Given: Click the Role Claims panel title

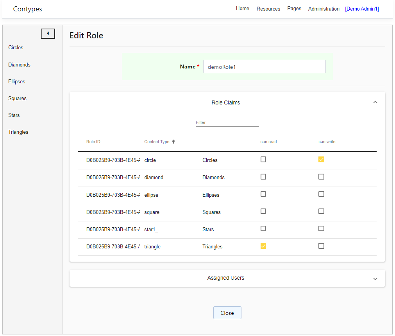Looking at the screenshot, I should tap(226, 102).
